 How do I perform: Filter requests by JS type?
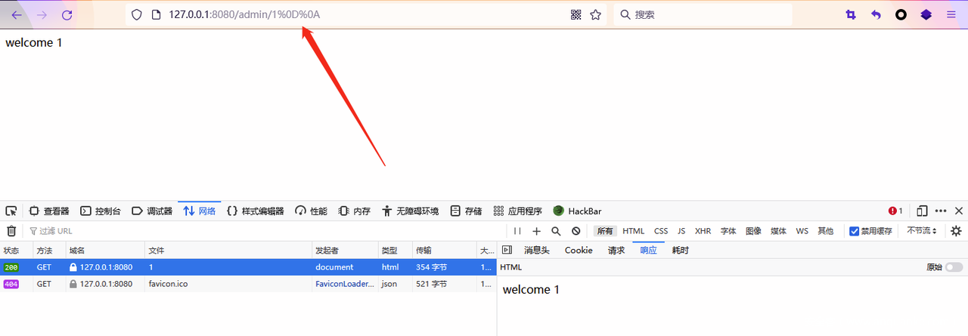[x=681, y=231]
